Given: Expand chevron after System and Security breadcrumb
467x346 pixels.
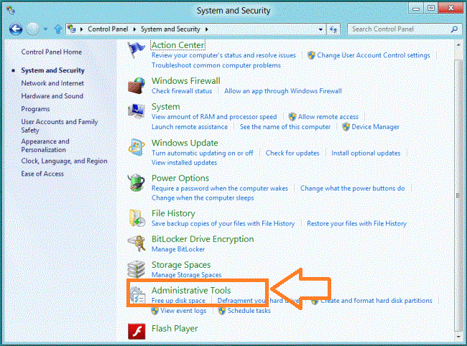Looking at the screenshot, I should pyautogui.click(x=207, y=29).
